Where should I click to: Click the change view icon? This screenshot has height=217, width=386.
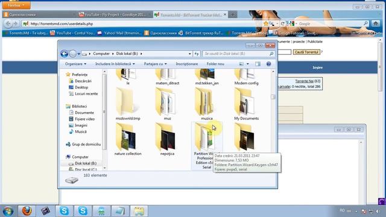coord(241,64)
